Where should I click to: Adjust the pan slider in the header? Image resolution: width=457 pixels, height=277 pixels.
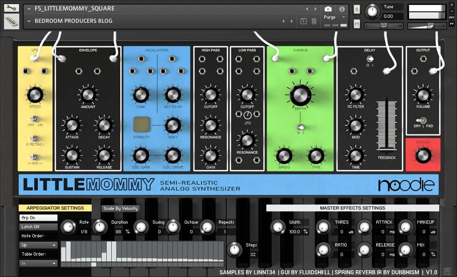pyautogui.click(x=384, y=26)
